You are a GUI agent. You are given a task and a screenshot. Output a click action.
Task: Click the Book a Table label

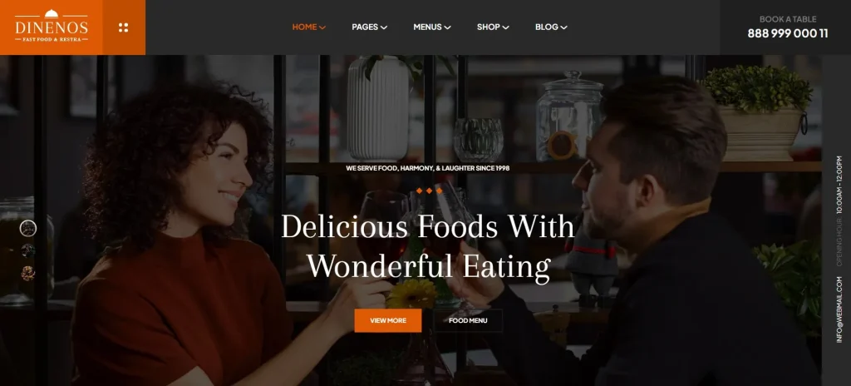788,19
